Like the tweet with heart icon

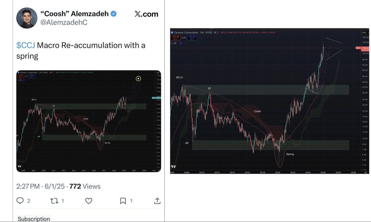89,201
